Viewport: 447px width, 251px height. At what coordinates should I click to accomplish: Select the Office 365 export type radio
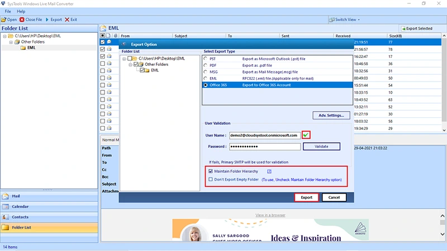pos(205,85)
